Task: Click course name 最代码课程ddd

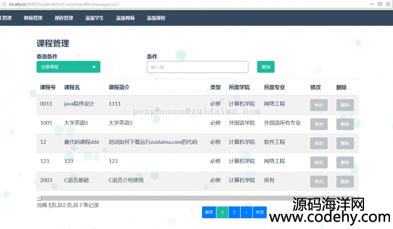Action: pyautogui.click(x=82, y=142)
